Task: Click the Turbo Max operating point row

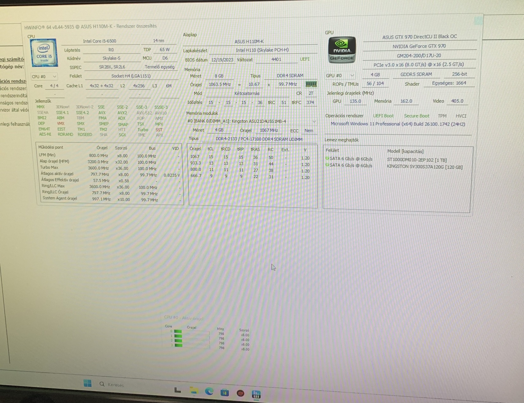Action: 110,168
